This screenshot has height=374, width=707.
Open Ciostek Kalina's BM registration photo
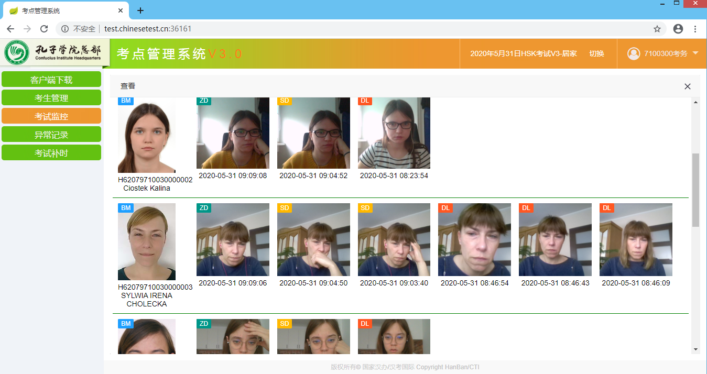pos(147,135)
